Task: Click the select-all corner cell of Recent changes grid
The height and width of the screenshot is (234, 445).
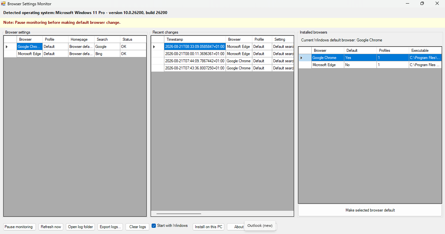Action: coord(158,39)
